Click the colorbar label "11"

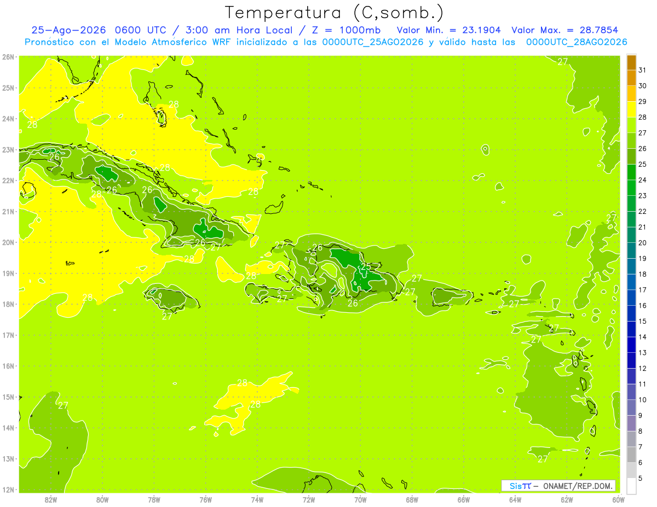point(643,384)
